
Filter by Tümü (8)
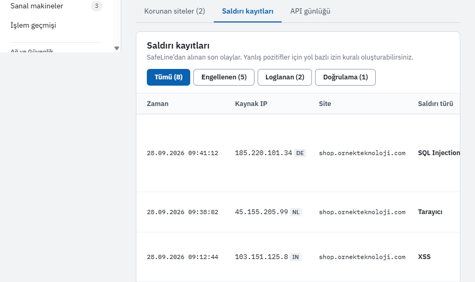(x=168, y=77)
